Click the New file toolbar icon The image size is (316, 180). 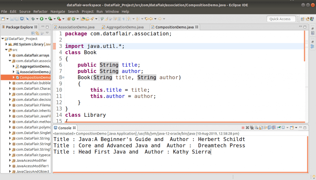click(3, 19)
